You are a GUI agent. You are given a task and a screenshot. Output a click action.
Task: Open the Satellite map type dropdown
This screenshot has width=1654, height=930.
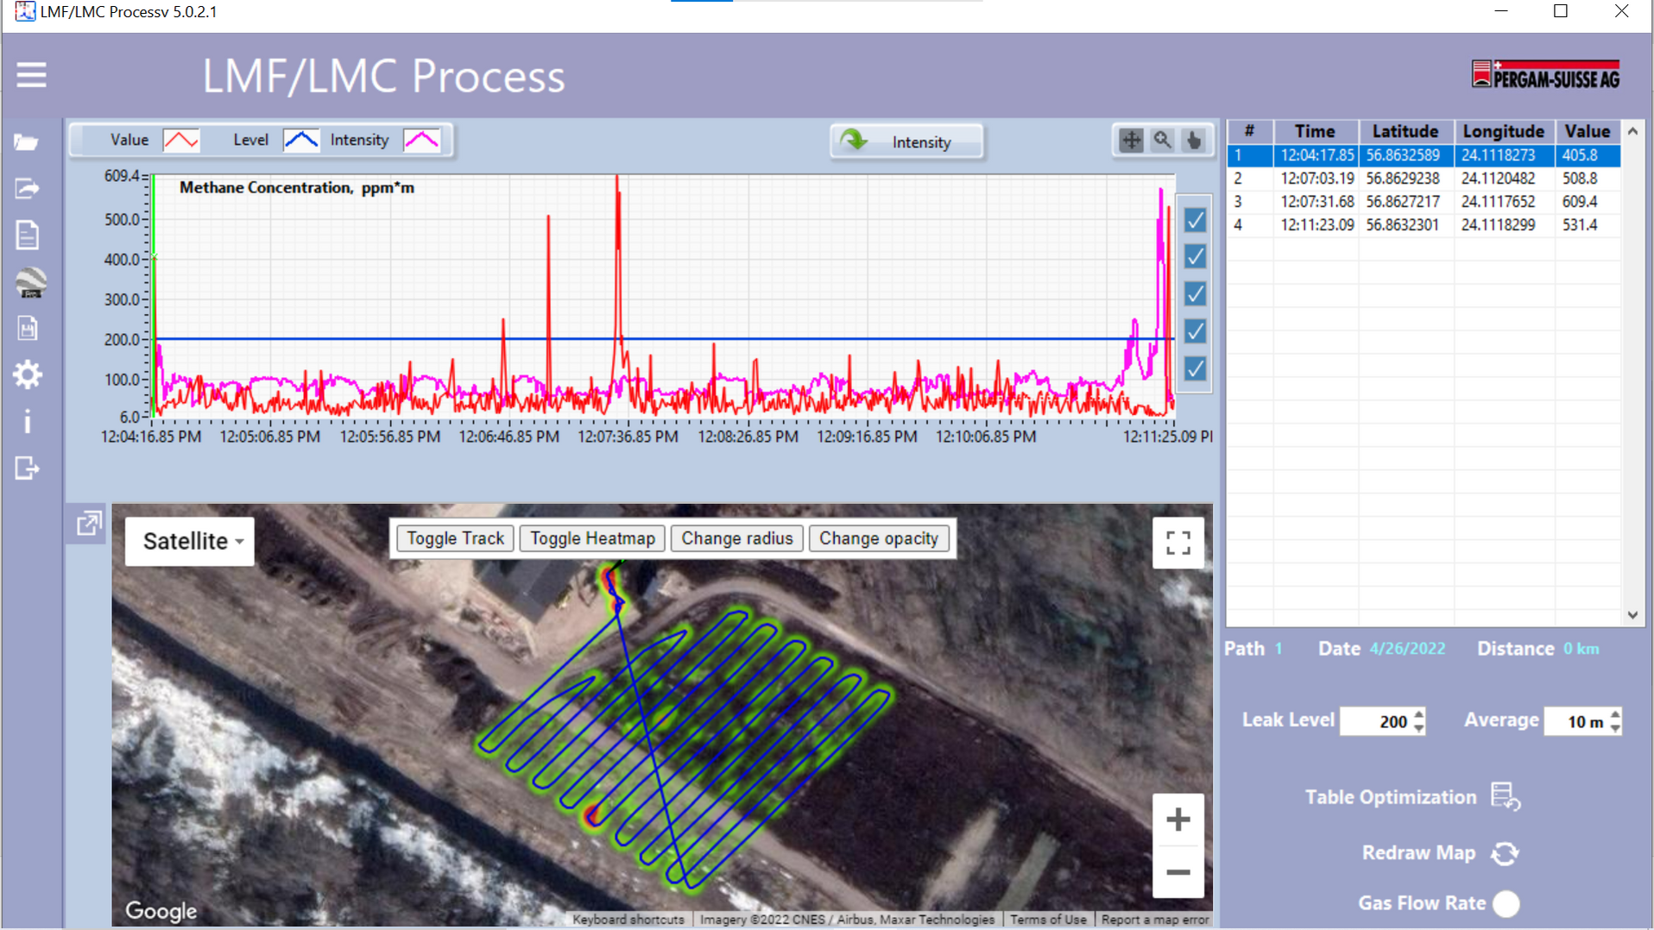pos(188,541)
